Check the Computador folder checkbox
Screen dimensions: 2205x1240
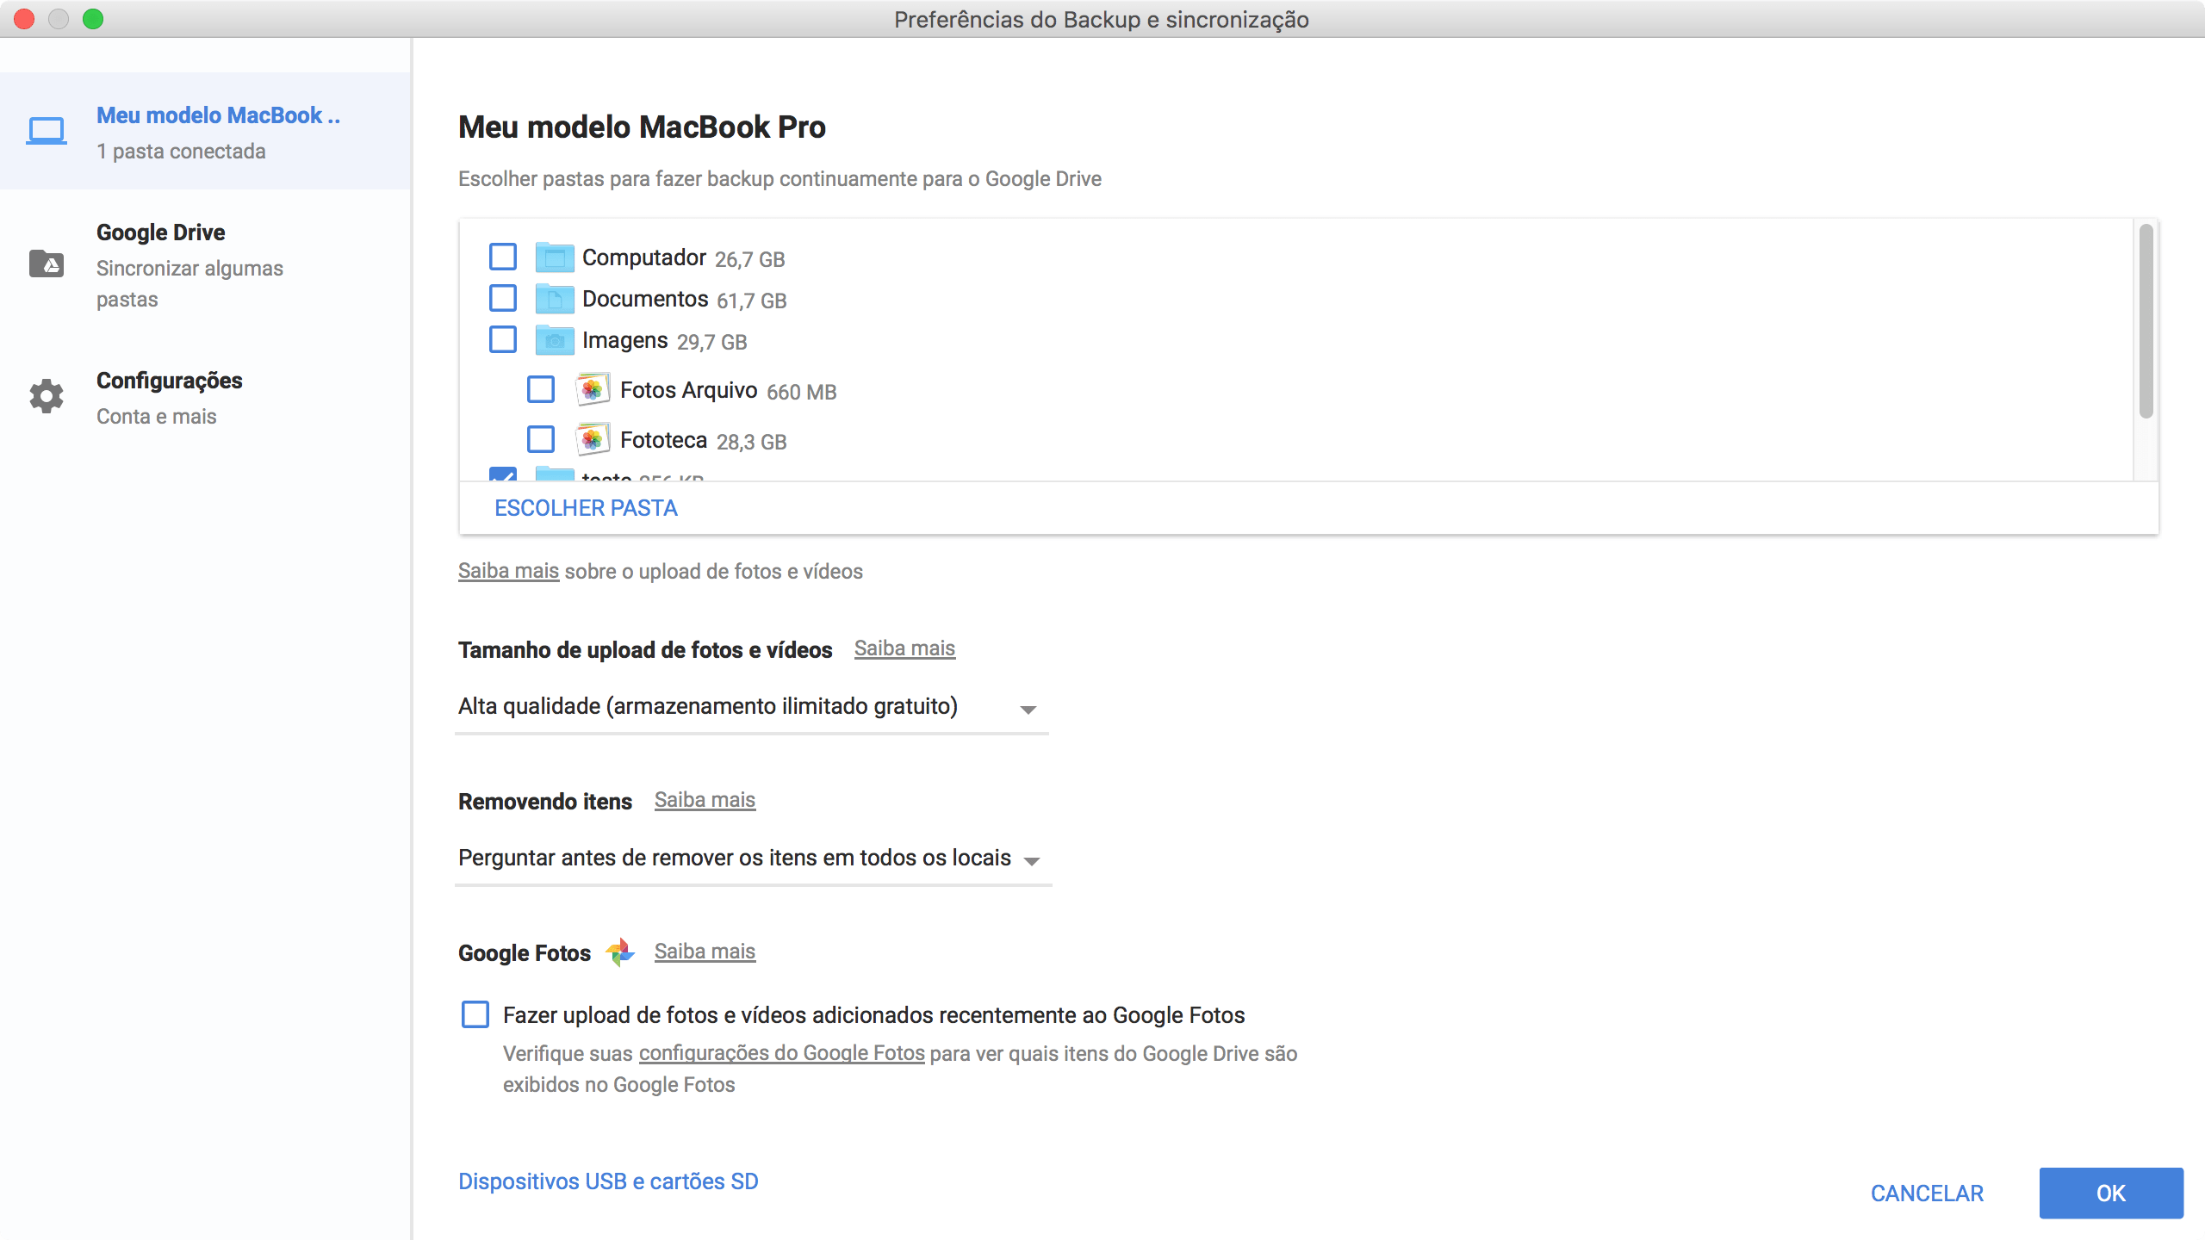coord(503,257)
